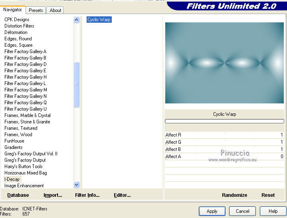The image size is (287, 218).
Task: Select Greg's Factory Output category
Action: click(x=25, y=160)
